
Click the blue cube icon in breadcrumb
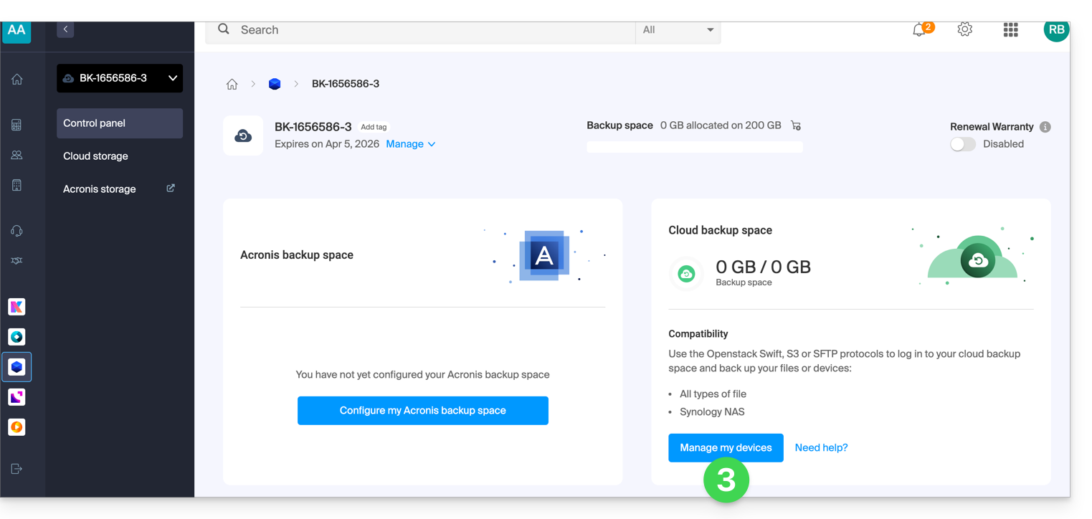tap(275, 84)
